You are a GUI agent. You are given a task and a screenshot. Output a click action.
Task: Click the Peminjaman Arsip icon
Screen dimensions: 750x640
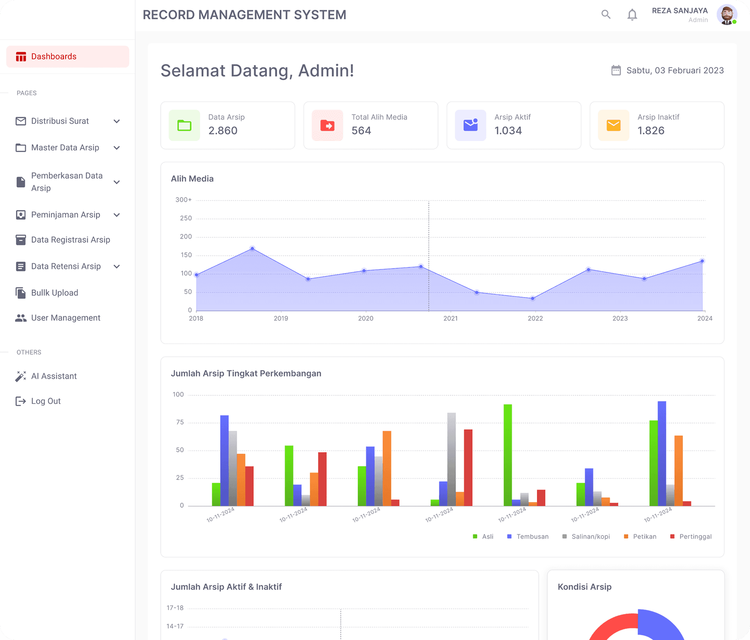click(x=21, y=215)
